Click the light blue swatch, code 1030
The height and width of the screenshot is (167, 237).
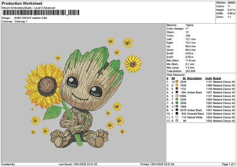177,121
